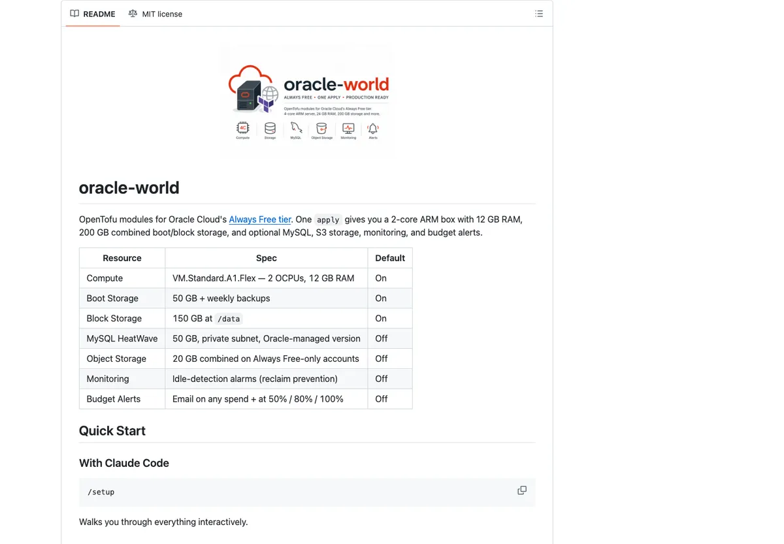Click the '50 GB, private subnet' spec cell
784x544 pixels.
267,339
